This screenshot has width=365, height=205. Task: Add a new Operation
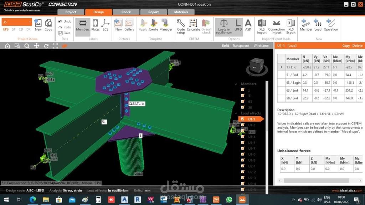(331, 25)
